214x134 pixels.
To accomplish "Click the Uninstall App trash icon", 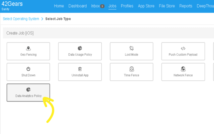I will [x=80, y=69].
